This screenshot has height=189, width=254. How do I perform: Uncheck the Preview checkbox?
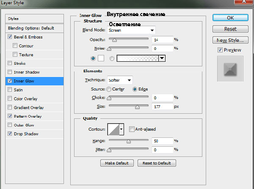[220, 50]
